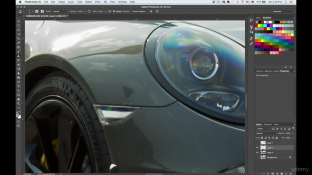
Task: Open the Opacity dropdown in options bar
Action: point(85,12)
